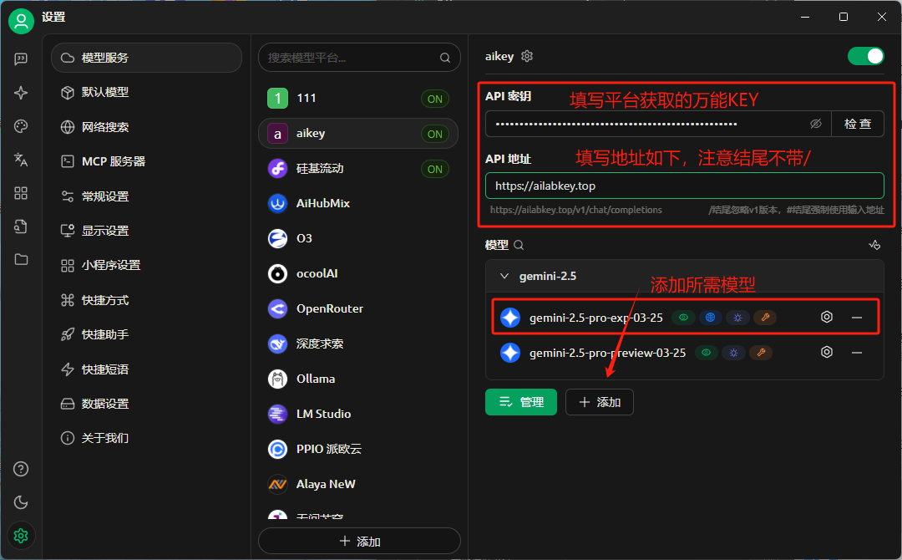Click ON badge for 硅基流动 provider
Viewport: 902px width, 560px height.
pyautogui.click(x=435, y=169)
